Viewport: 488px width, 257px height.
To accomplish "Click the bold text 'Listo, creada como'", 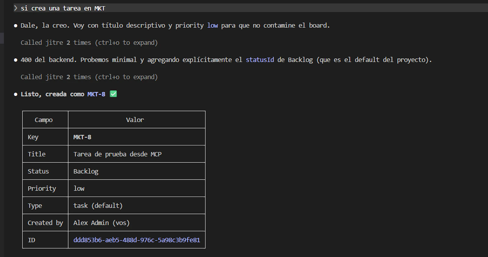I will point(52,94).
